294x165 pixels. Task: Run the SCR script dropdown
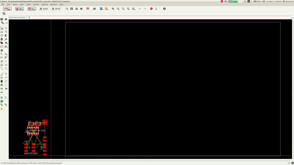coord(101,9)
